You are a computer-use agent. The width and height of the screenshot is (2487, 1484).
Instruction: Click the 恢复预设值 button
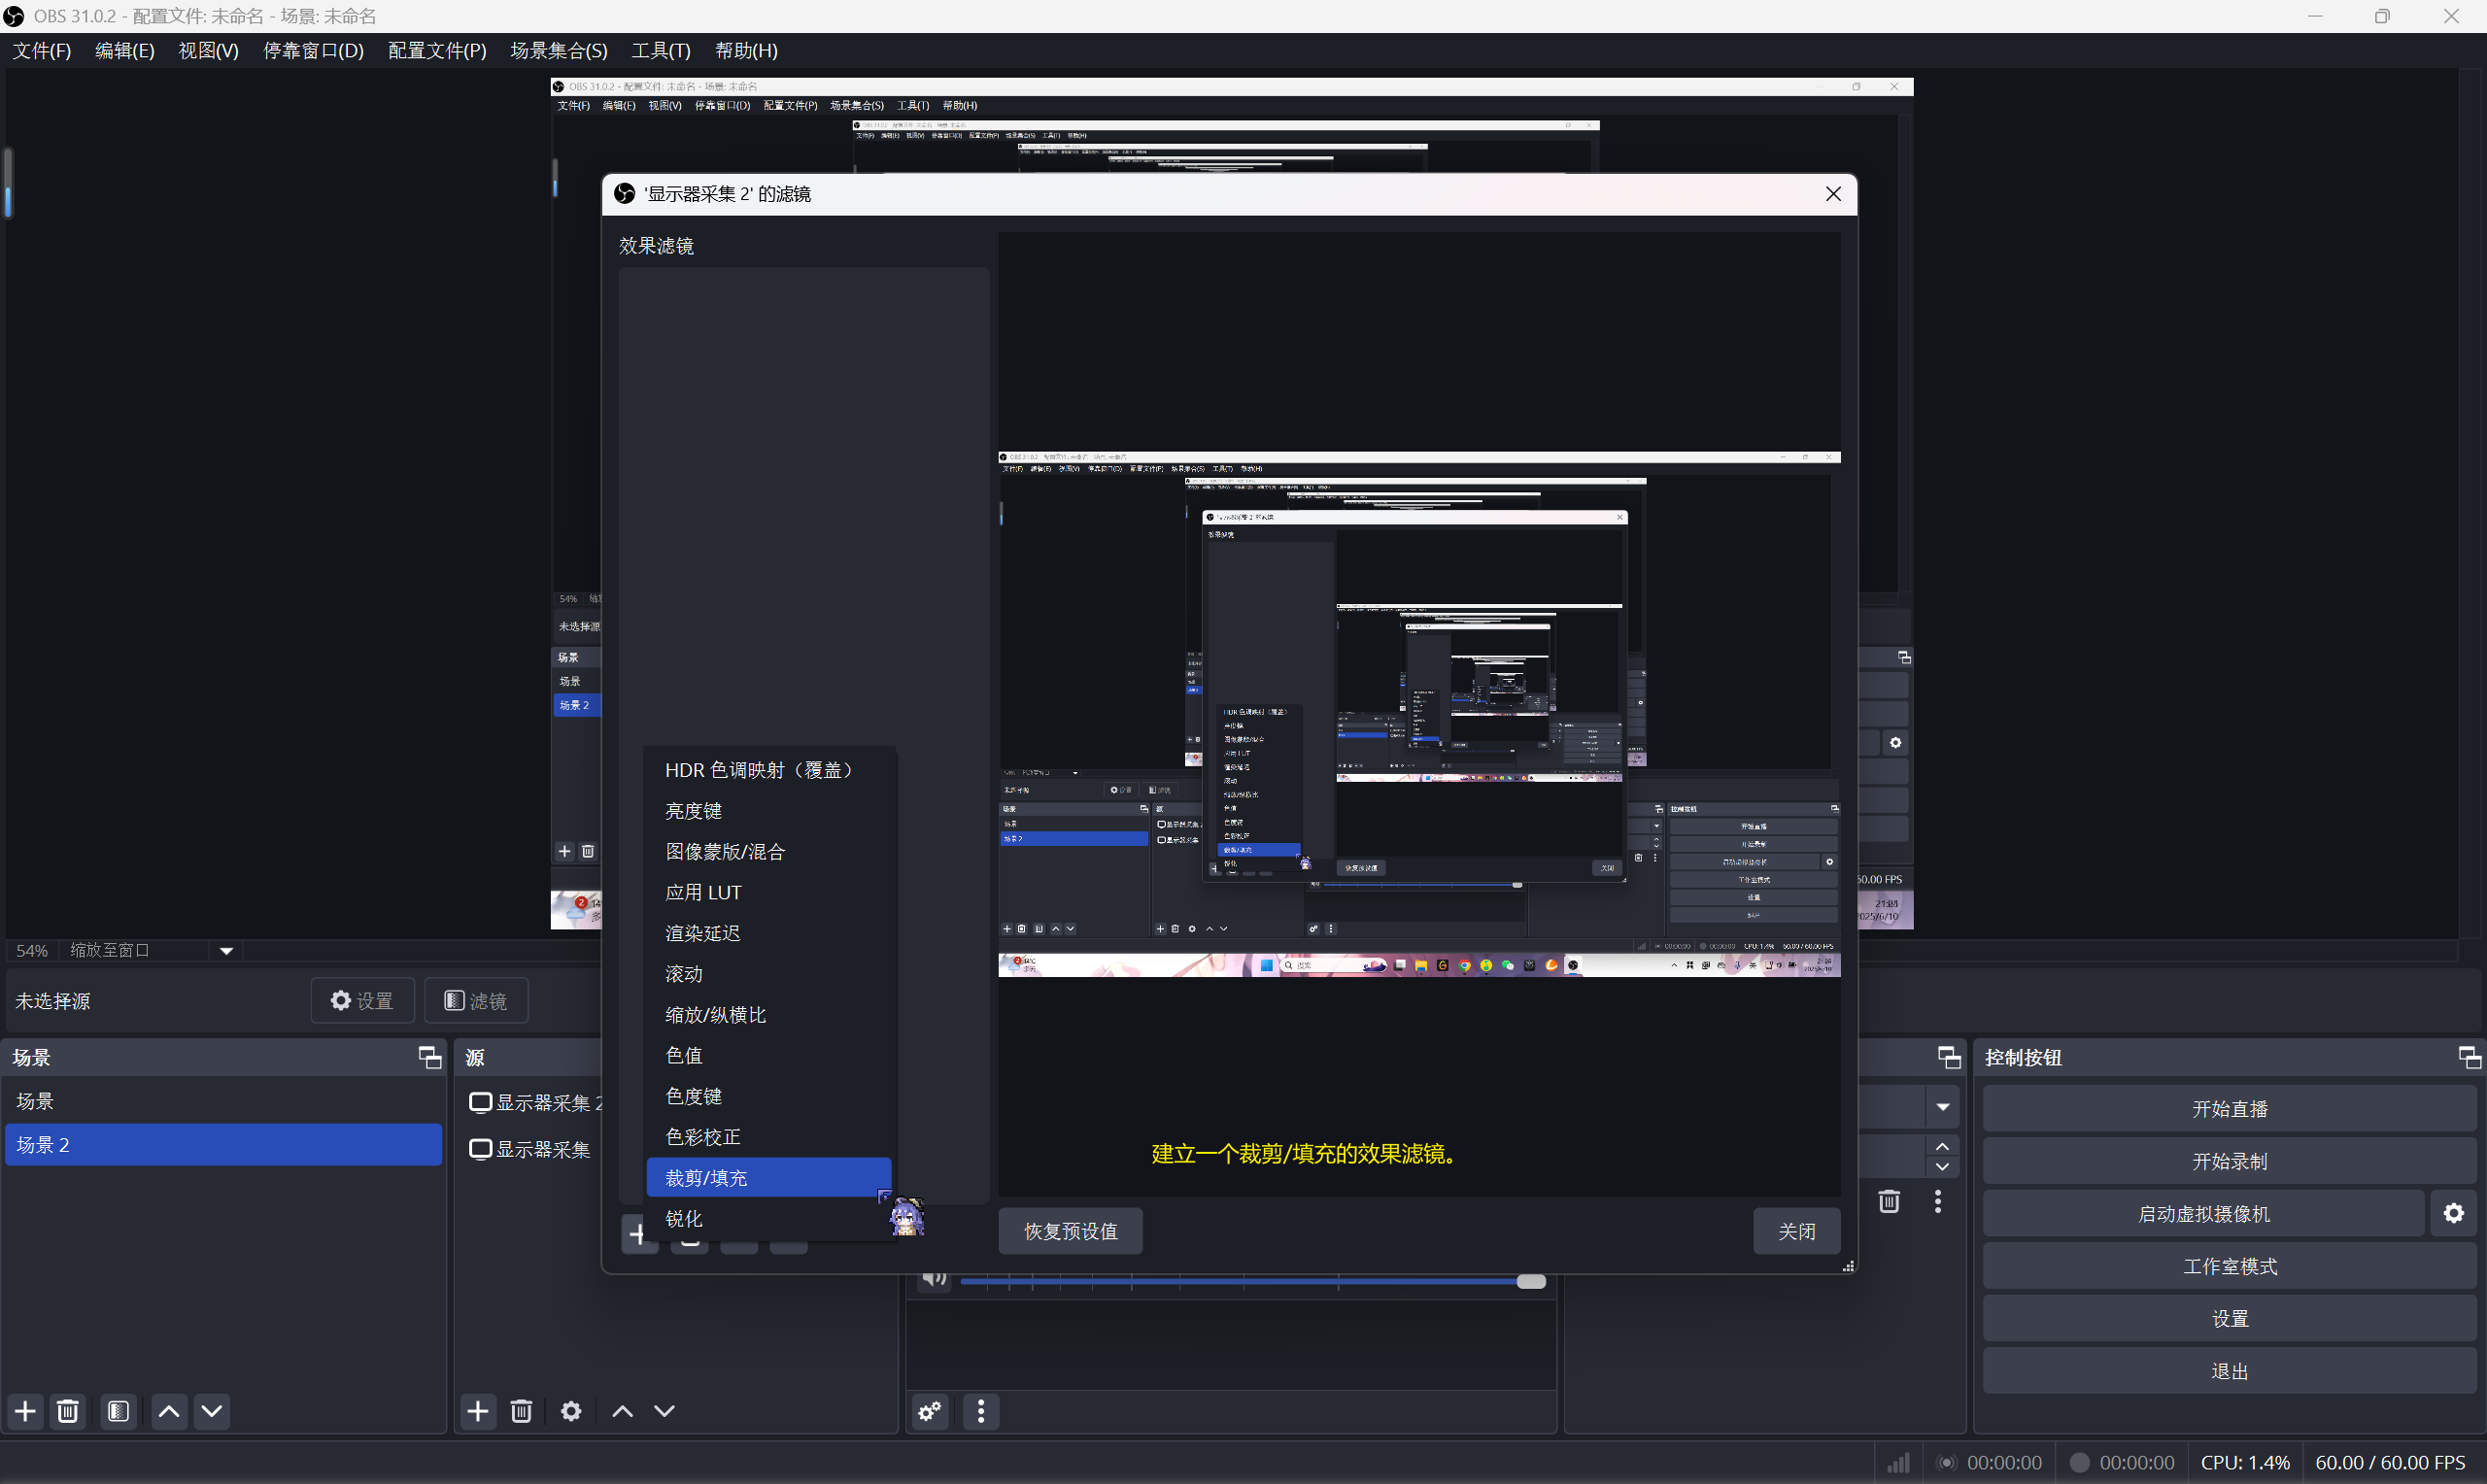[1069, 1231]
